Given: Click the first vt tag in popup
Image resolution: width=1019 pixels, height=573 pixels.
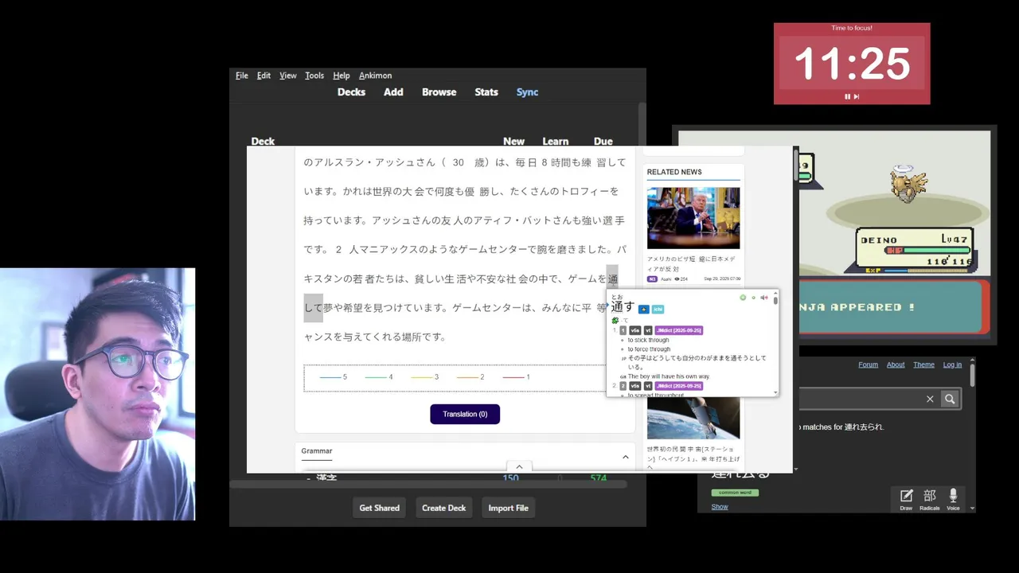Looking at the screenshot, I should 648,330.
